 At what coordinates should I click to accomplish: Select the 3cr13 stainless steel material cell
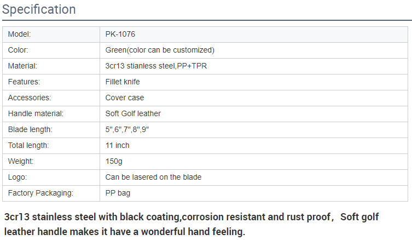coord(254,66)
